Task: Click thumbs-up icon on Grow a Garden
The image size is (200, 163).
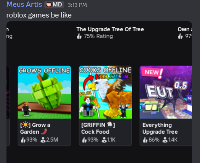Action: (x=23, y=140)
